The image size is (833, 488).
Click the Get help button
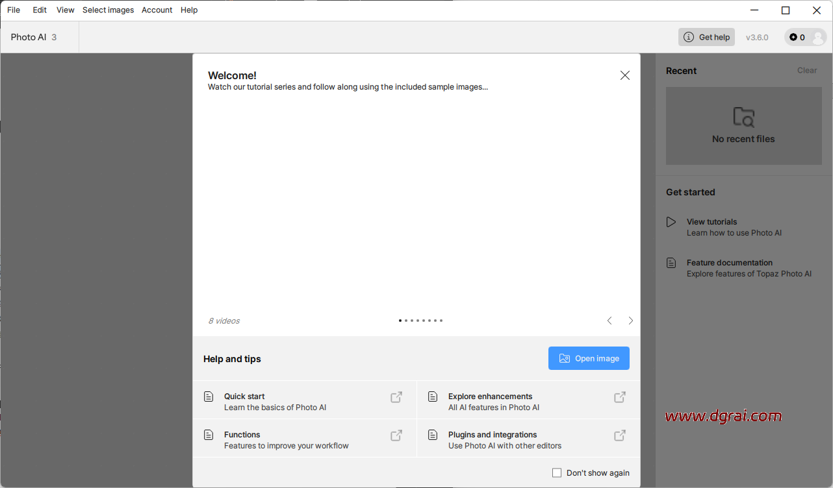(706, 37)
